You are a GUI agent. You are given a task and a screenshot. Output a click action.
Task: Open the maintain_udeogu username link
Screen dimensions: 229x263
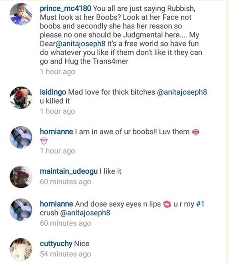69,172
